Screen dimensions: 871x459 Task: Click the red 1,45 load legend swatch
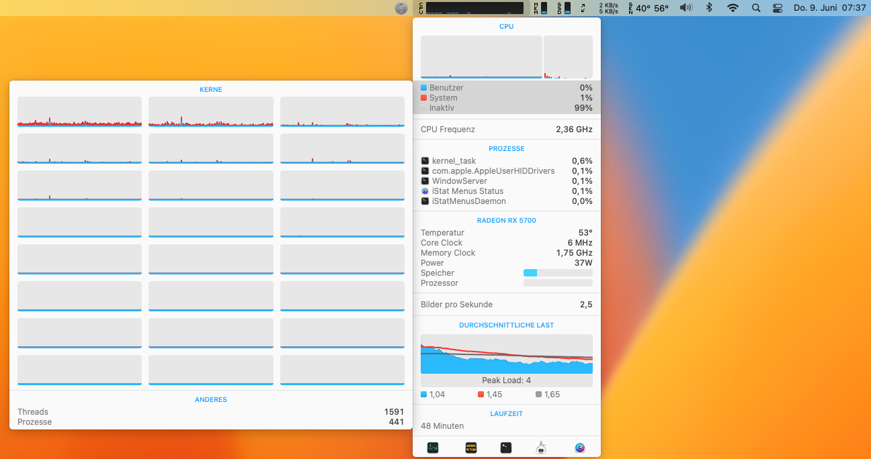point(481,395)
